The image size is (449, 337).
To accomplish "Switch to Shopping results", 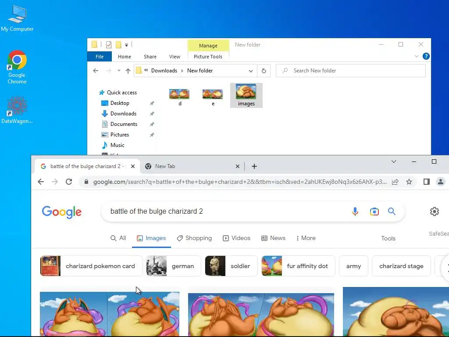I will click(194, 238).
